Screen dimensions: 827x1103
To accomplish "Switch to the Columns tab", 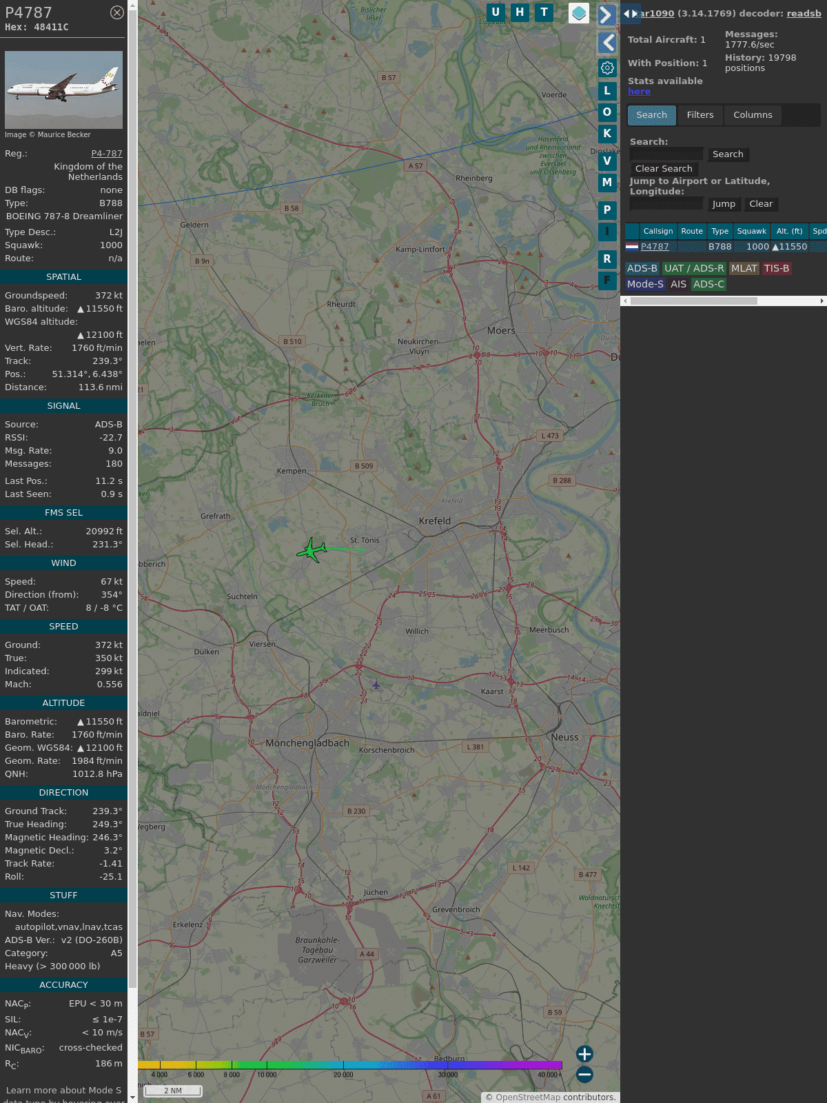I will 753,115.
